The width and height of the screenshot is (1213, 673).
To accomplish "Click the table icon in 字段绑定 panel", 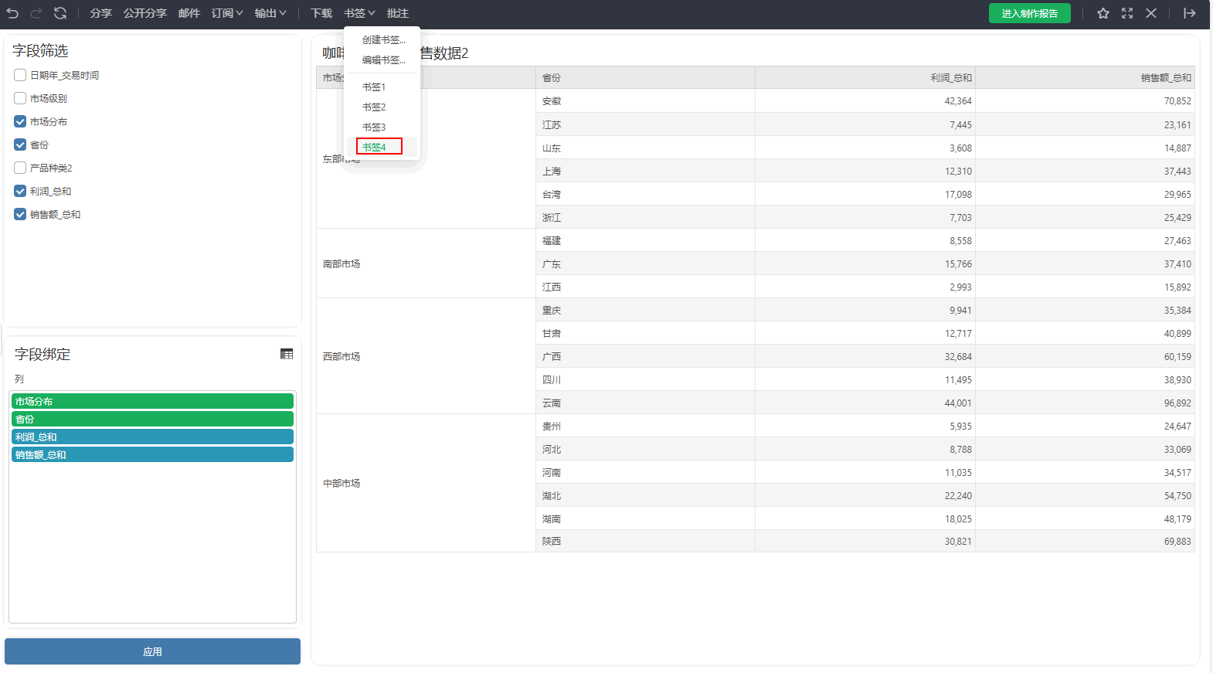I will tap(287, 354).
